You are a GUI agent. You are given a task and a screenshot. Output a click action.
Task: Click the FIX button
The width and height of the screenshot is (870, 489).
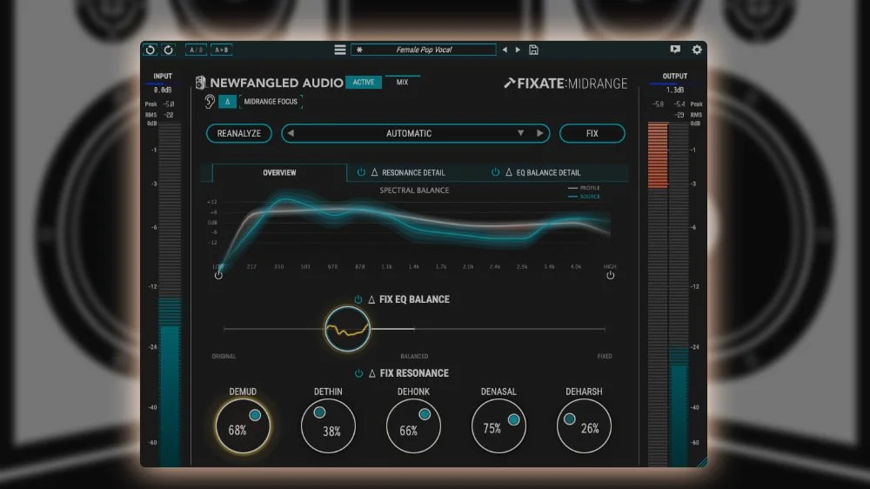(592, 133)
